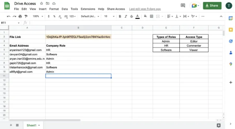Image resolution: width=235 pixels, height=129 pixels.
Task: Open the Help menu
Action: 101,9
